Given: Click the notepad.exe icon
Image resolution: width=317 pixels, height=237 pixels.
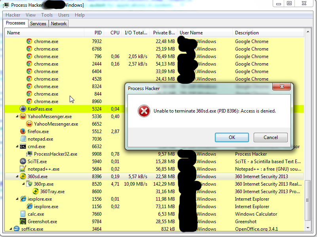Looking at the screenshot, I should pos(23,139).
